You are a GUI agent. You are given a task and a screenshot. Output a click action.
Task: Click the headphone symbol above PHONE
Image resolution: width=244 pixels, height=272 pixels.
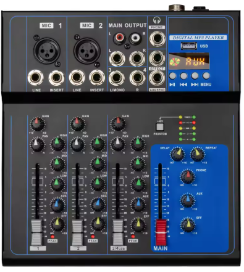coord(157,20)
